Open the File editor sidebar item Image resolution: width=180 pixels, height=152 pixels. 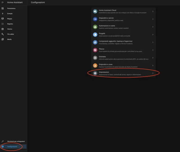click(x=10, y=34)
